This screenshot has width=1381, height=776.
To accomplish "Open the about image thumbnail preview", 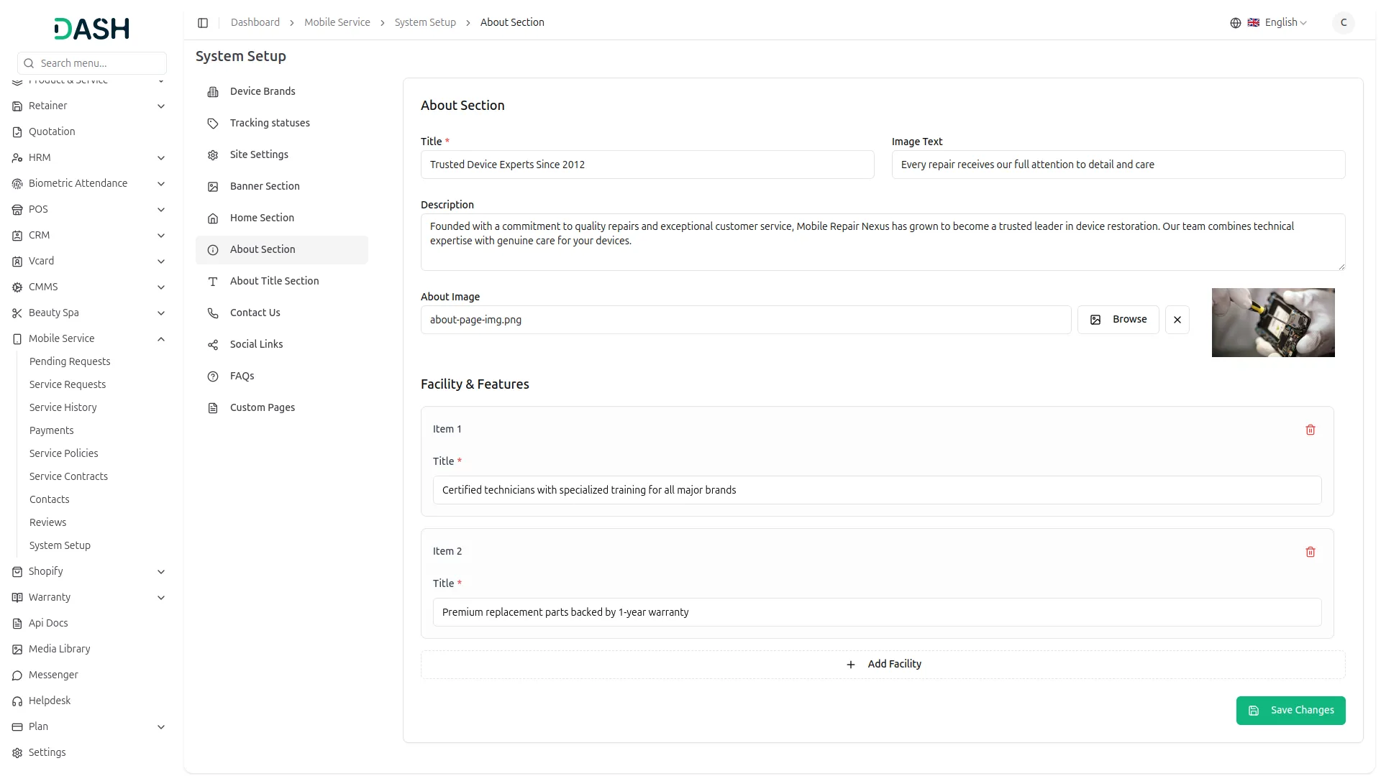I will point(1273,322).
